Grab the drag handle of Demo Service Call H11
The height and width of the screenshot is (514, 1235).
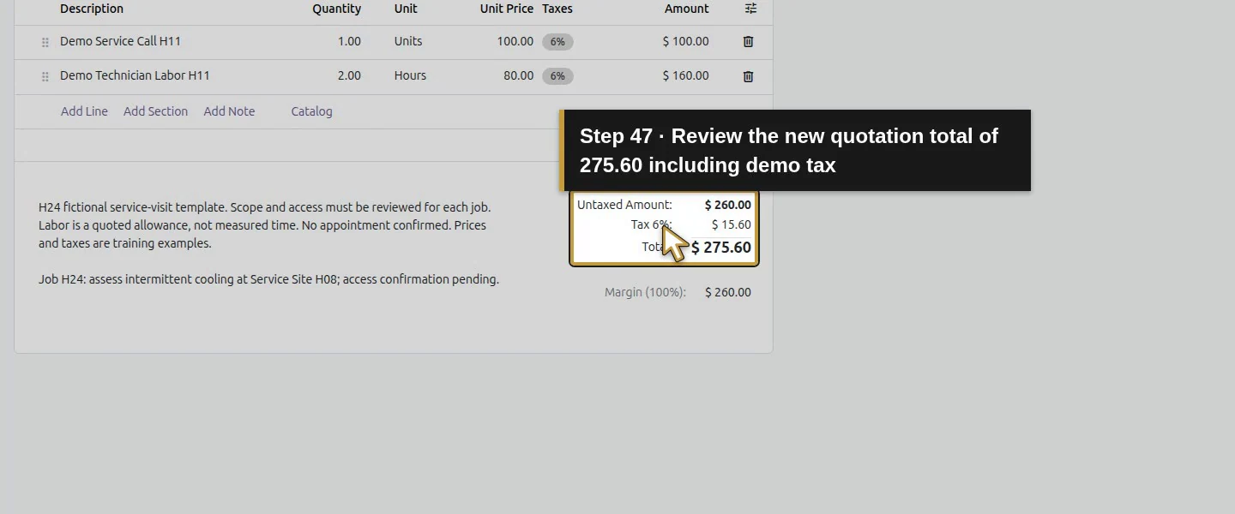pos(45,42)
